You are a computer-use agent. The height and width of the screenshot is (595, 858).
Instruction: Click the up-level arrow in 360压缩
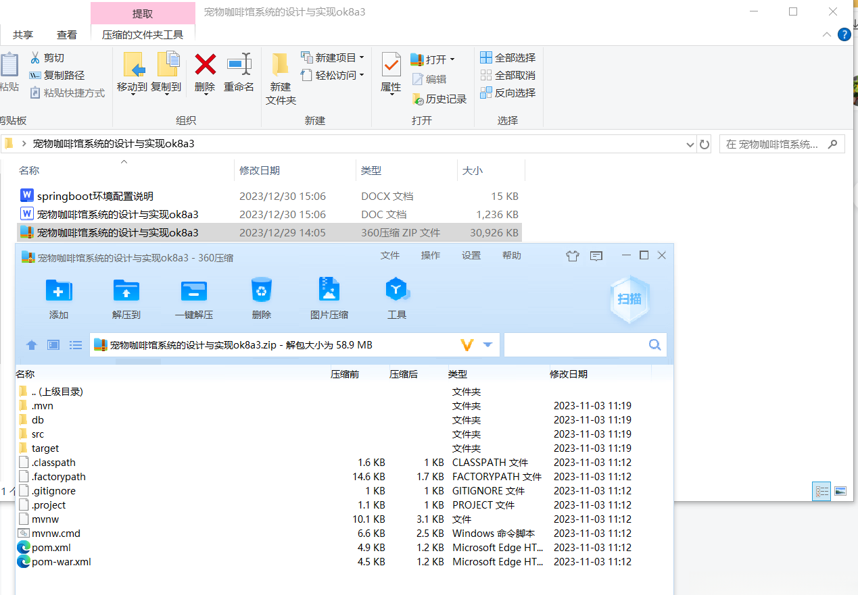click(31, 344)
